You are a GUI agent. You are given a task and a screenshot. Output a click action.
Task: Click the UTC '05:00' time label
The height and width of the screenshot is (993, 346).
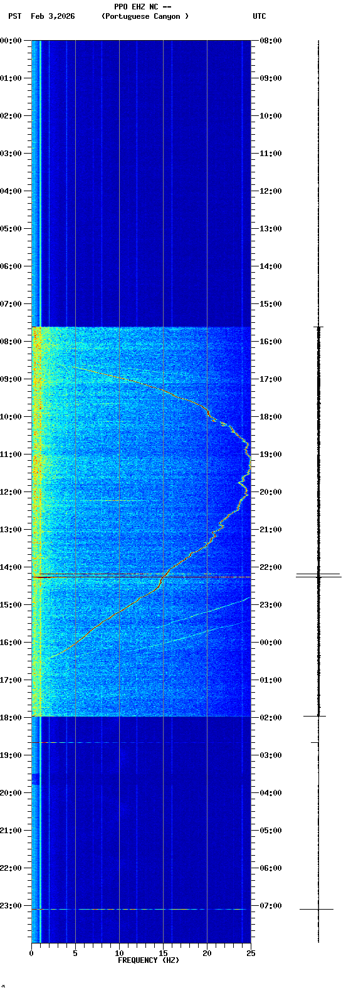tap(271, 831)
